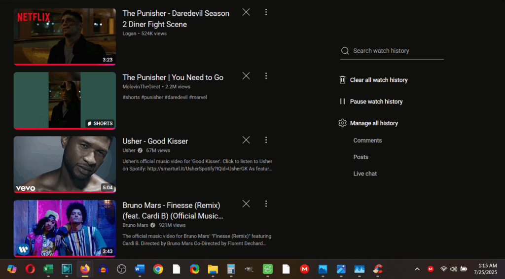
Task: Open Calculator from the taskbar
Action: (x=231, y=269)
